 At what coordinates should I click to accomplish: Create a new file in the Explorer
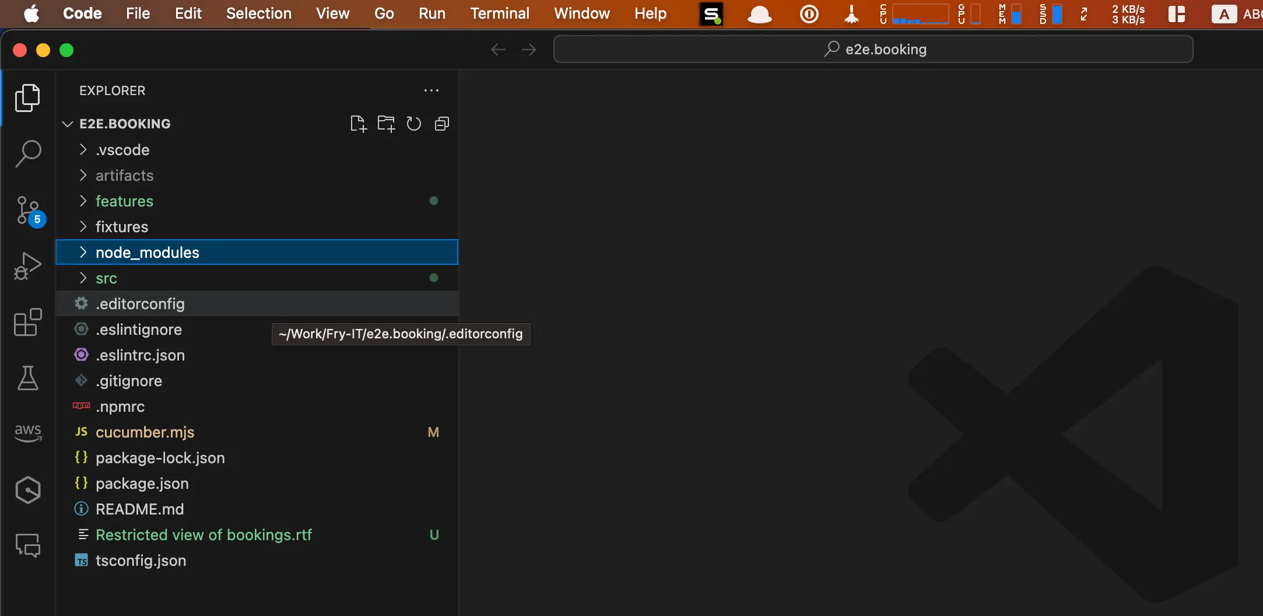pos(358,124)
